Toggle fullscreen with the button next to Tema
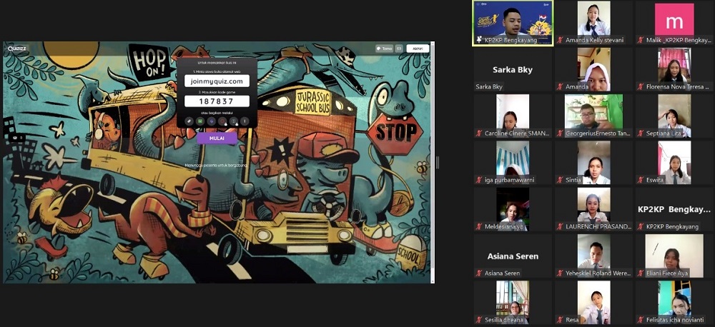715x327 pixels. tap(399, 49)
